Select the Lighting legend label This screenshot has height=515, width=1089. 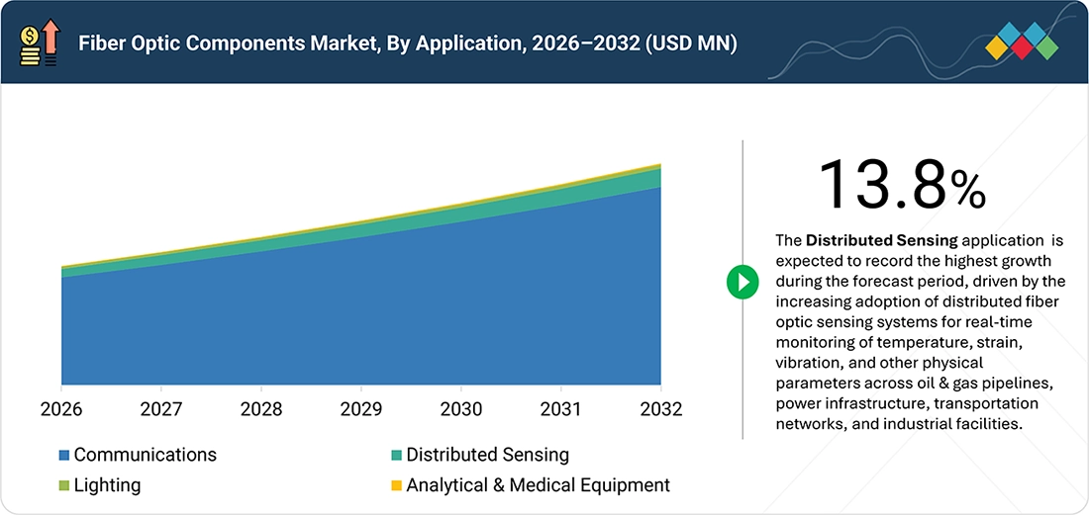[107, 485]
